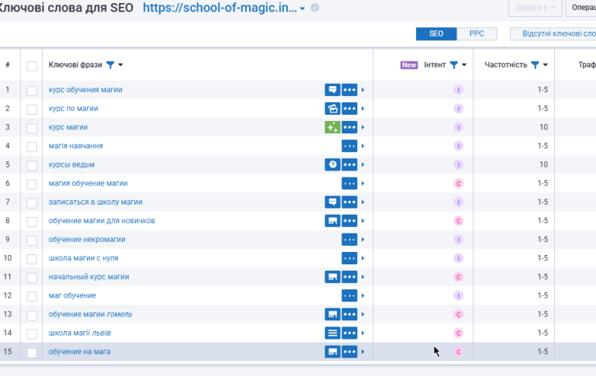Image resolution: width=596 pixels, height=376 pixels.
Task: Open three-dots menu for 'маг обучение'
Action: click(x=349, y=295)
